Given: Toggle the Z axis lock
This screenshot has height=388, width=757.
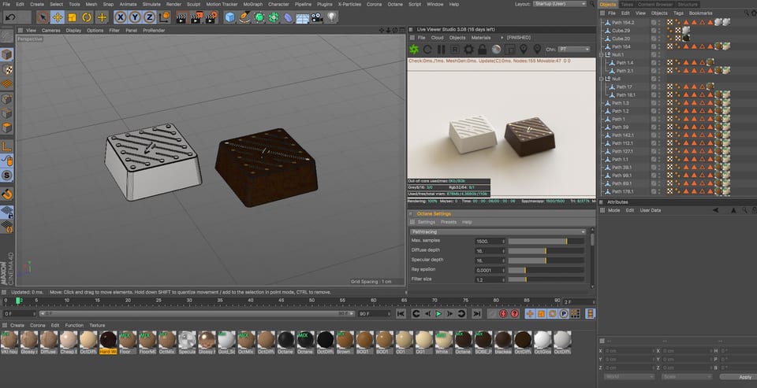Looking at the screenshot, I should click(150, 17).
